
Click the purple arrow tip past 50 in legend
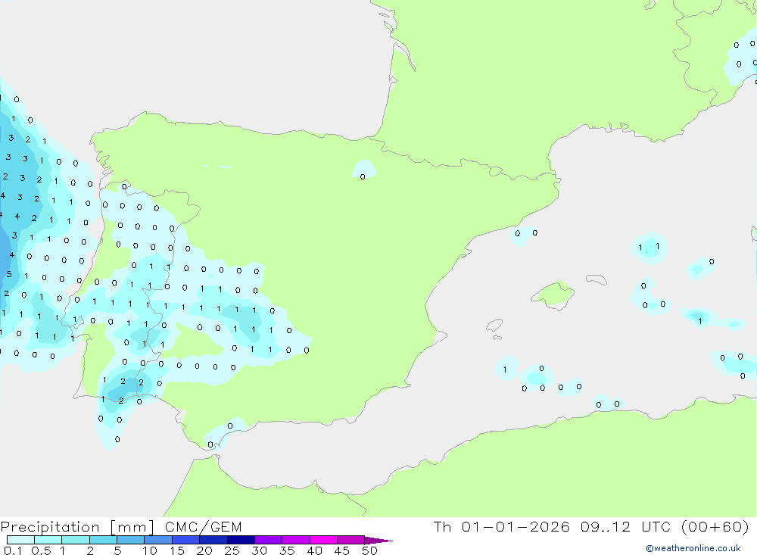point(378,541)
